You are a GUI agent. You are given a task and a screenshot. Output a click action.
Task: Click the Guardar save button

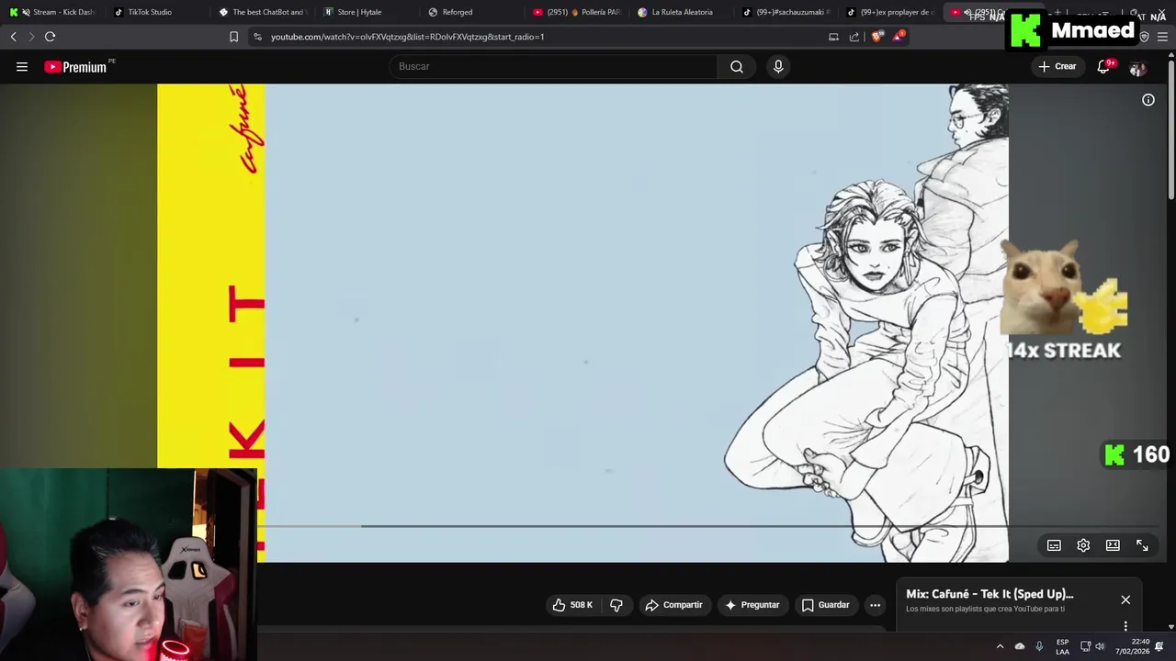click(x=825, y=605)
